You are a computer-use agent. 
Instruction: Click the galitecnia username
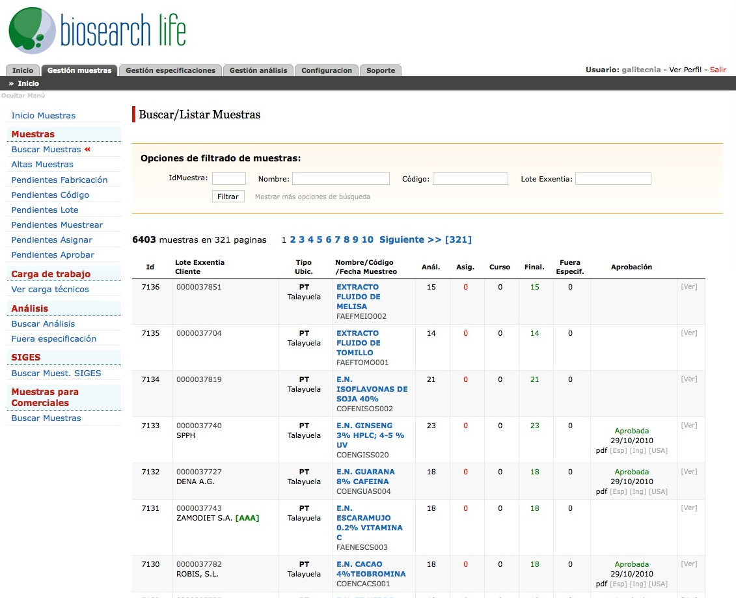[641, 70]
